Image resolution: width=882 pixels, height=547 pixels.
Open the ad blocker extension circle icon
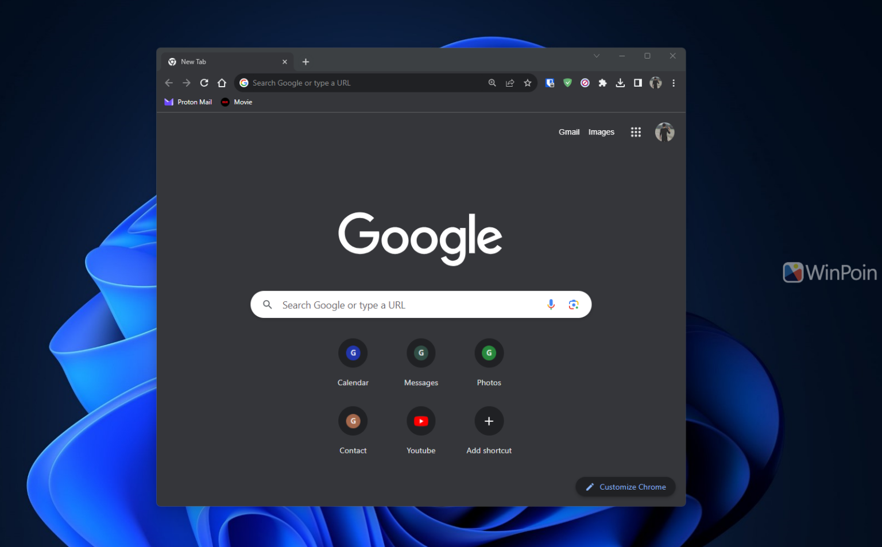[585, 83]
